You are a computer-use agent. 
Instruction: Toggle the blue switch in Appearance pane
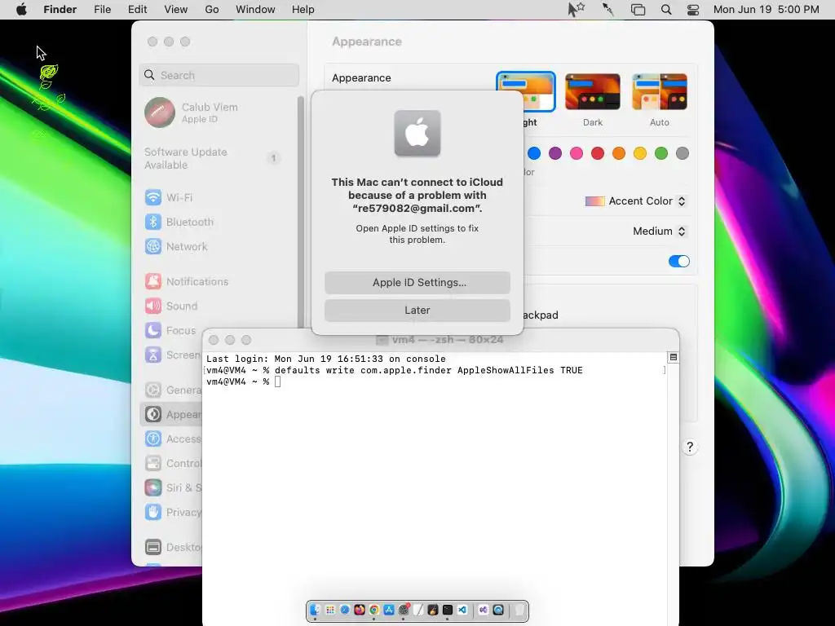[679, 262]
